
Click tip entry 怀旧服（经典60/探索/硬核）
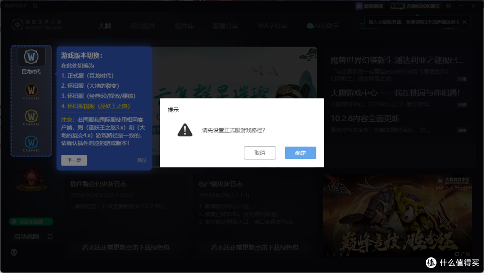[98, 96]
